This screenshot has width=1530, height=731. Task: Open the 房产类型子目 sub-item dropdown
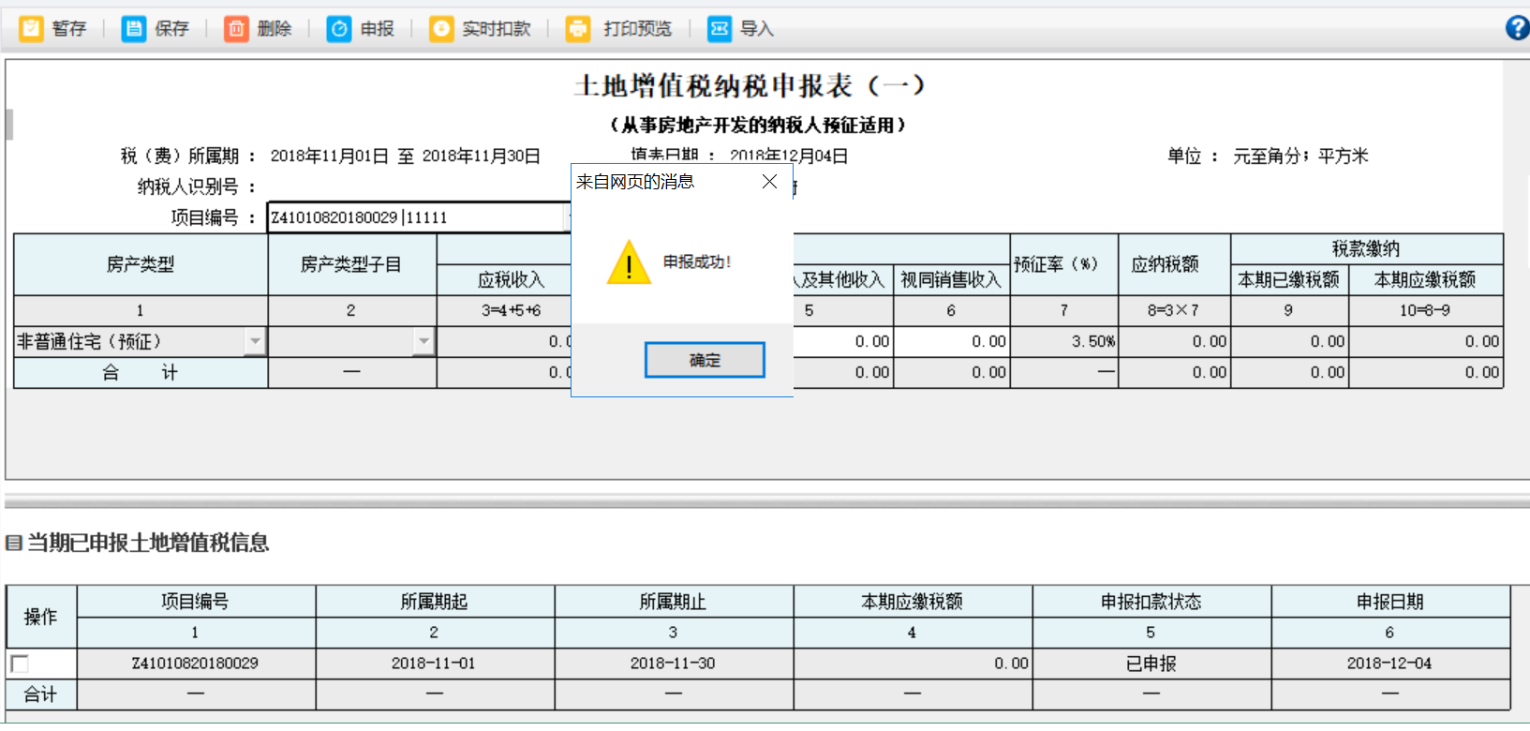(x=424, y=341)
